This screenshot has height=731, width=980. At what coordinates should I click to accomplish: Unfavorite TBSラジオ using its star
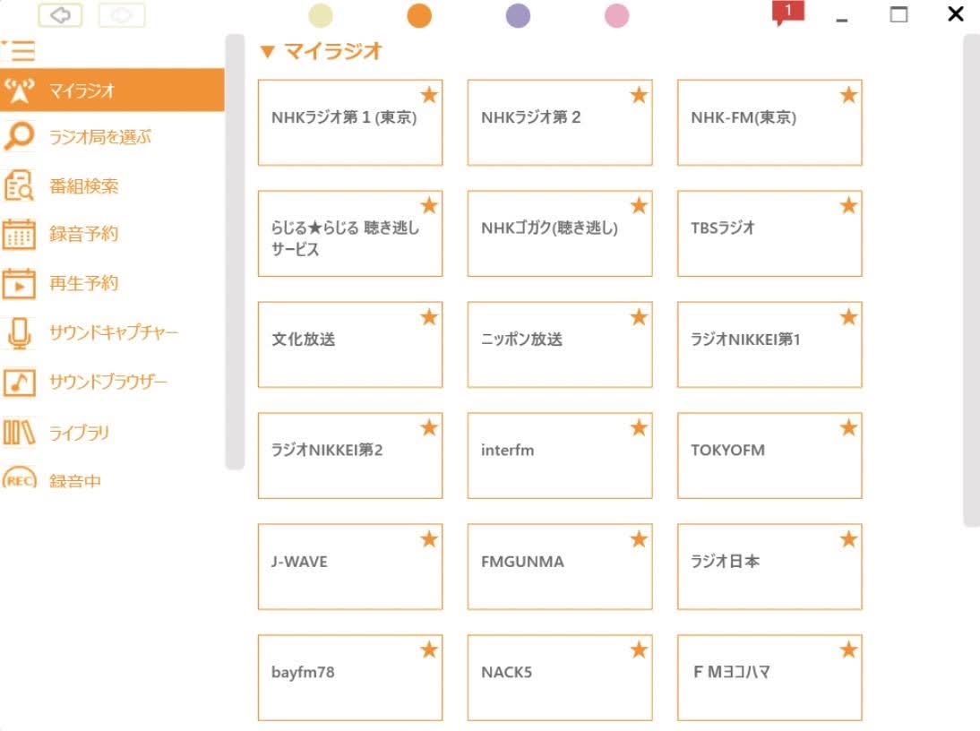click(x=848, y=206)
